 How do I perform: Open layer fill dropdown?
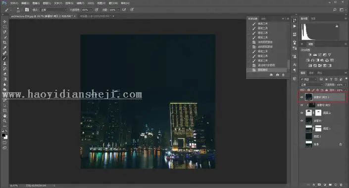(x=345, y=90)
